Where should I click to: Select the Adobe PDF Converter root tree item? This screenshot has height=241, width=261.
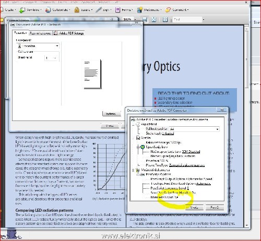click(172, 119)
